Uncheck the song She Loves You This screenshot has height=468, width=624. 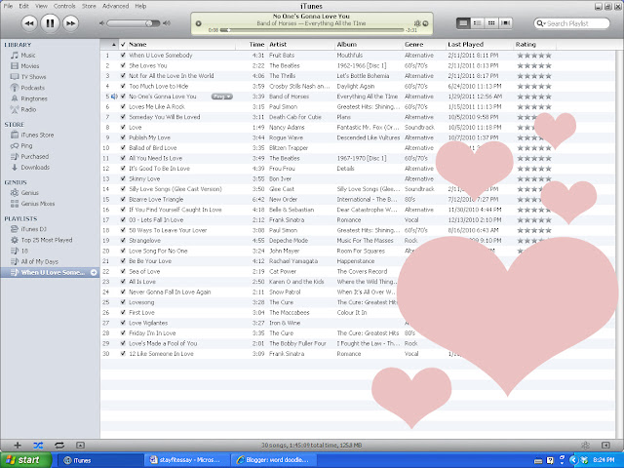[123, 65]
